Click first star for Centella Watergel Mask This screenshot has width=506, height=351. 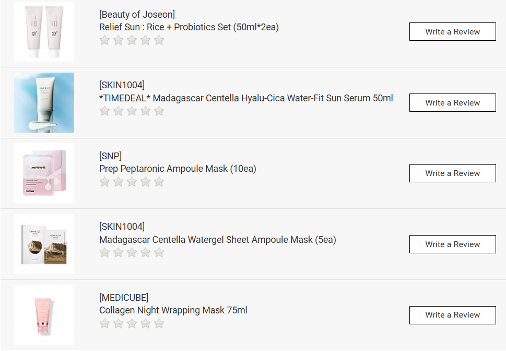(105, 253)
